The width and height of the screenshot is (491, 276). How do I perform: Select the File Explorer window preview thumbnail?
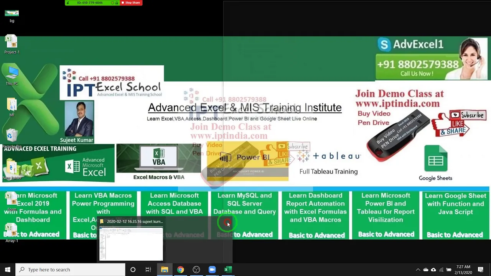pyautogui.click(x=131, y=244)
